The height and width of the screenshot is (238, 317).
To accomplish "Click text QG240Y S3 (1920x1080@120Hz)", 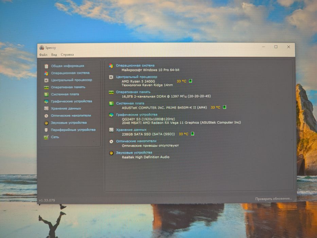I will [148, 119].
